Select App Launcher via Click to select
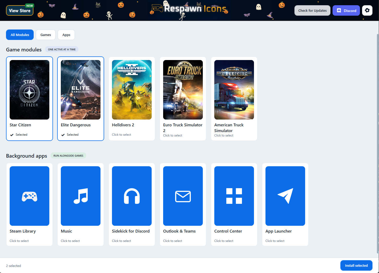This screenshot has width=379, height=273. (275, 241)
